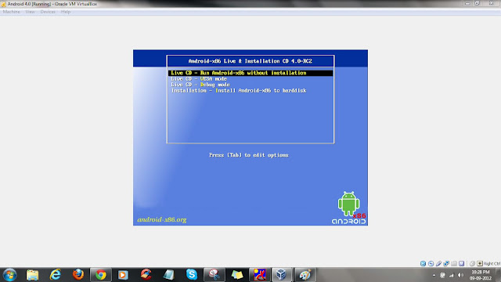Screen dimensions: 501x282
Task: Switch to Google Chrome in the taskbar
Action: pyautogui.click(x=101, y=275)
